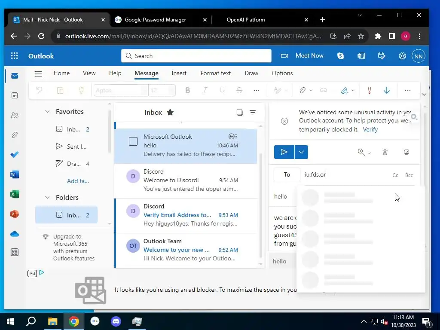Screen dimensions: 440x330
Task: Click the Outlook search box
Action: point(196,56)
